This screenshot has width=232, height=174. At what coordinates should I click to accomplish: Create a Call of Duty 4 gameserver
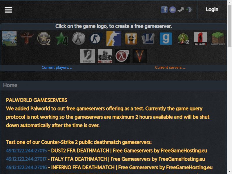point(61,39)
